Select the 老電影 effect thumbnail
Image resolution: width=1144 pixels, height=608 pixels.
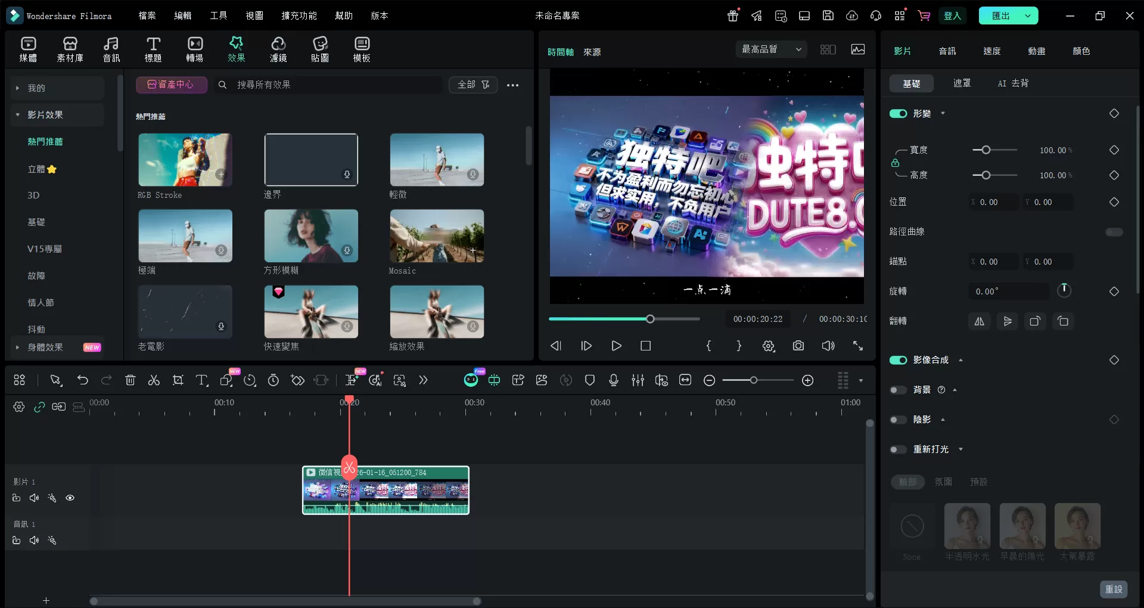pos(185,311)
